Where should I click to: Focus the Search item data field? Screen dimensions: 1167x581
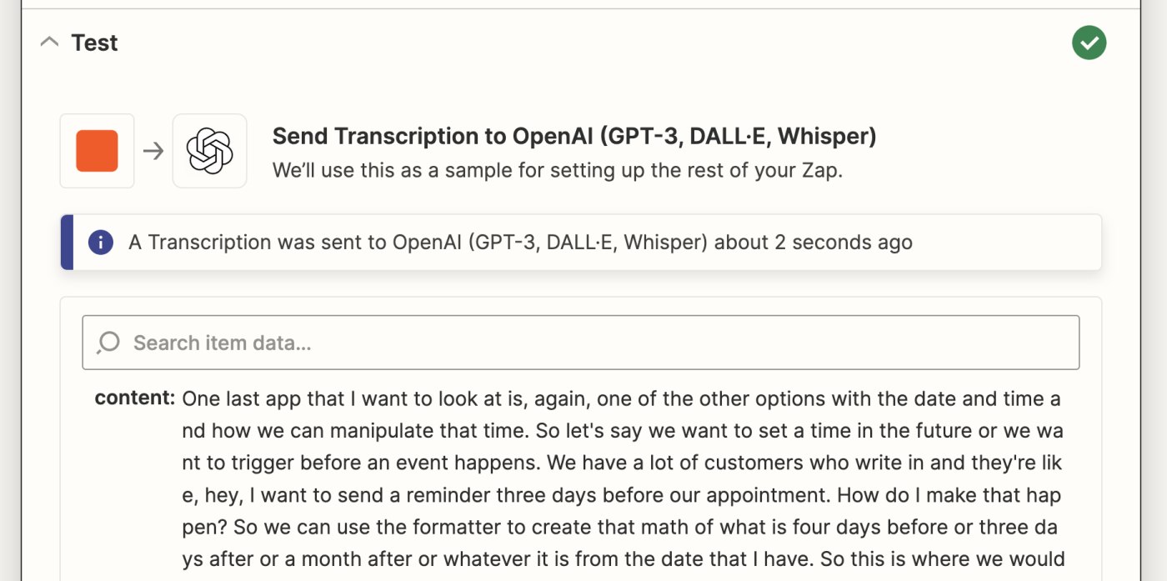[581, 343]
